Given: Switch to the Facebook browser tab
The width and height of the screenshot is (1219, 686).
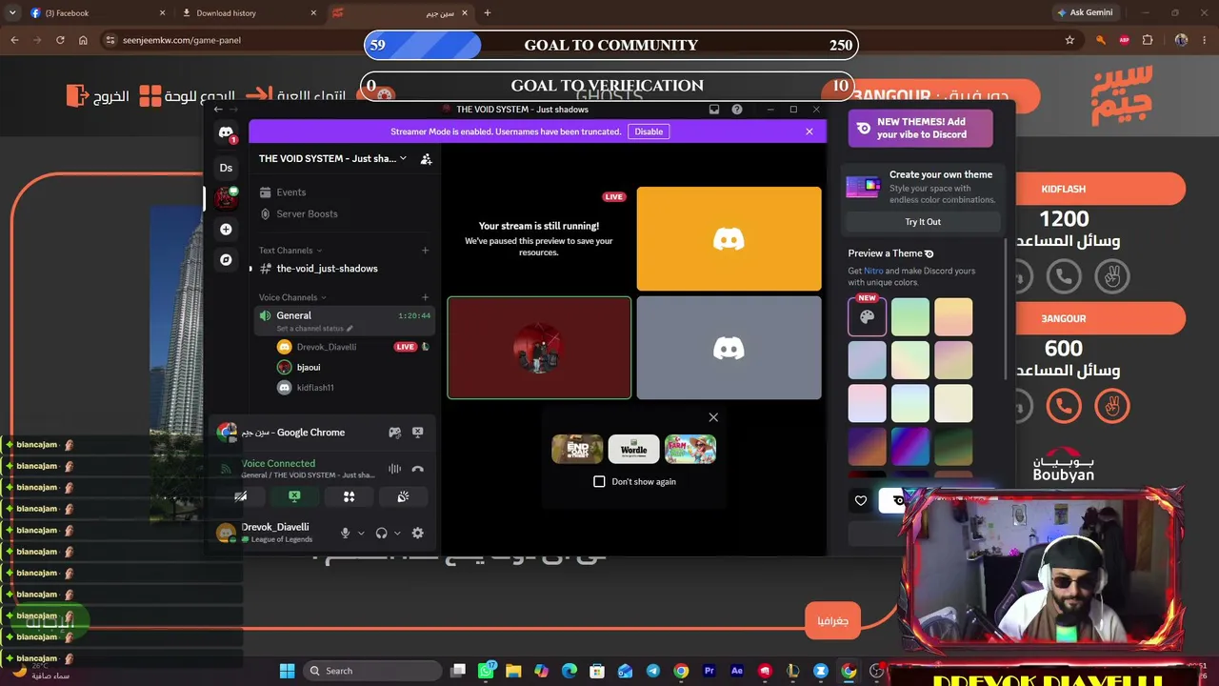Looking at the screenshot, I should tap(95, 13).
